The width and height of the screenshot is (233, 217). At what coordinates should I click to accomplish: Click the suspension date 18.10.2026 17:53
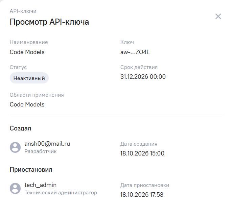click(142, 195)
